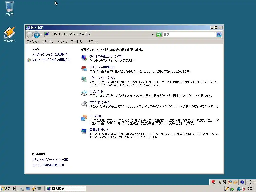Click the show desktop quick launch icon
The width and height of the screenshot is (256, 192).
tap(28, 189)
